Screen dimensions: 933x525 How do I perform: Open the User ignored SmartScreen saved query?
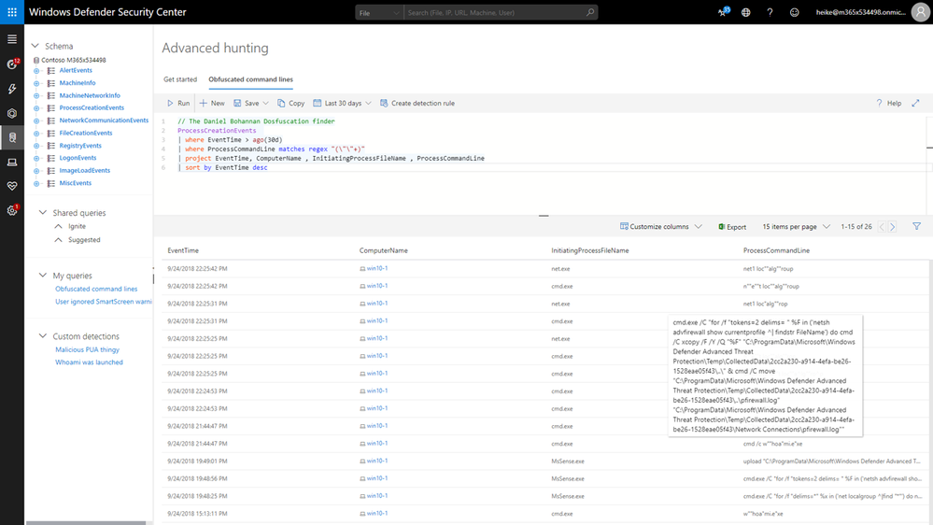[x=104, y=302]
